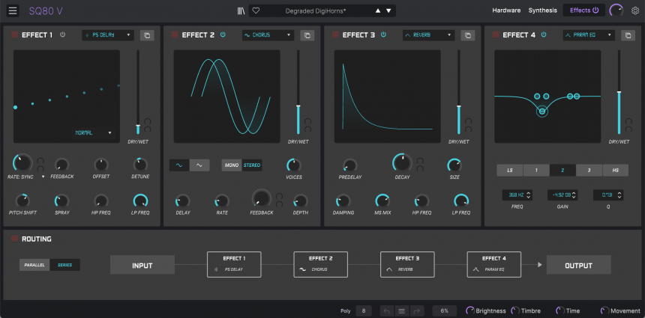Screen dimensions: 645x318
Task: Select the sine chorus waveform button
Action: tap(179, 165)
